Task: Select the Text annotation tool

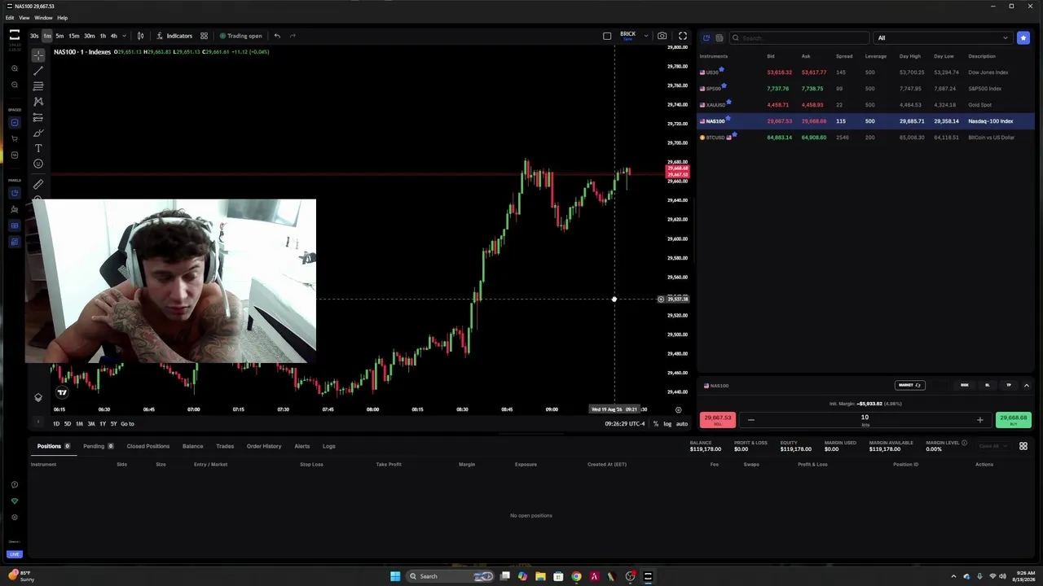Action: [38, 148]
